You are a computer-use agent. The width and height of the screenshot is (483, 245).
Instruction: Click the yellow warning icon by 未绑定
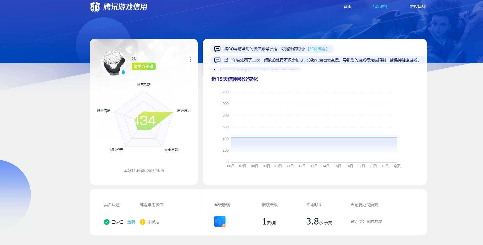pyautogui.click(x=143, y=222)
